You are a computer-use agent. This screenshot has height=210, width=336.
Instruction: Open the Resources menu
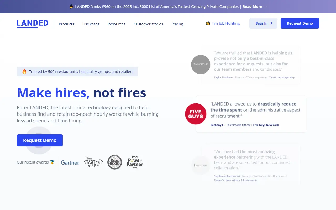[117, 24]
